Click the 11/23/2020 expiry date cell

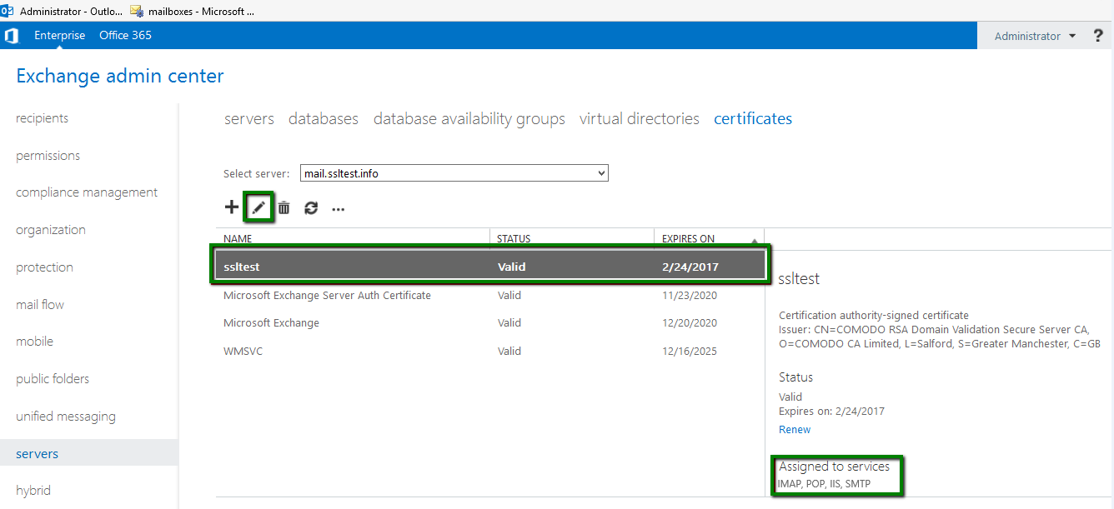point(690,296)
